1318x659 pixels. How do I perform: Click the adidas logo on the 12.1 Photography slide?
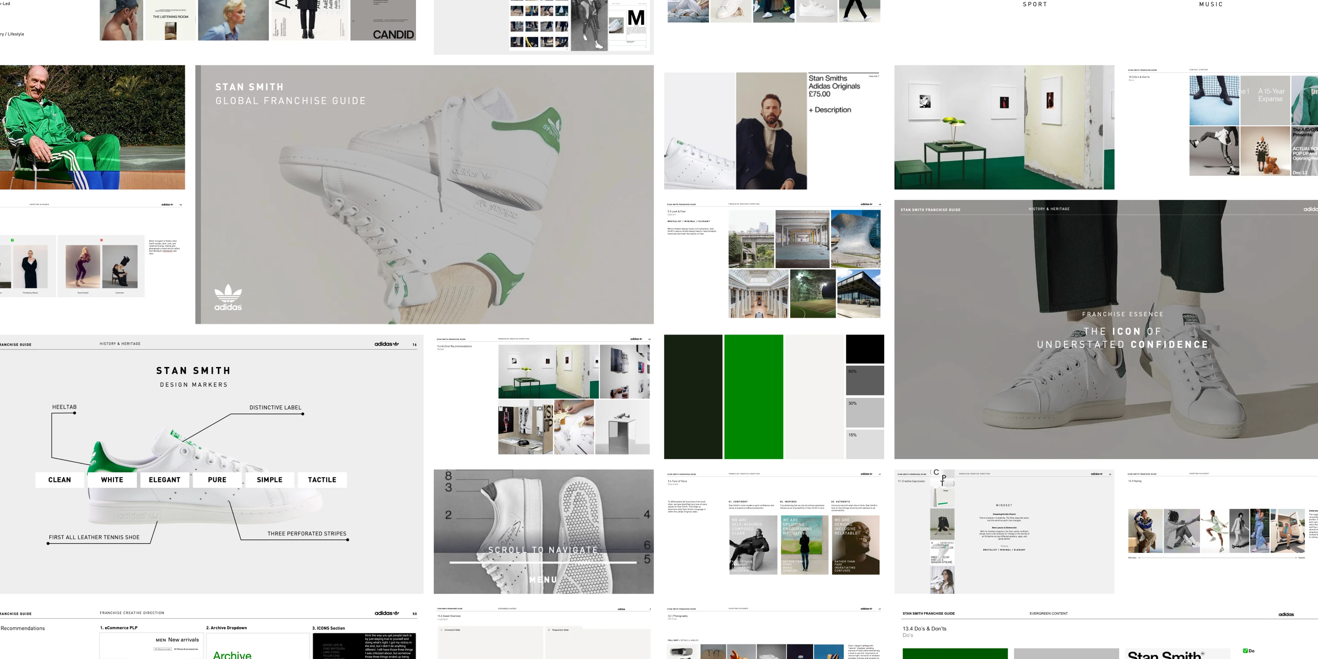click(x=866, y=609)
